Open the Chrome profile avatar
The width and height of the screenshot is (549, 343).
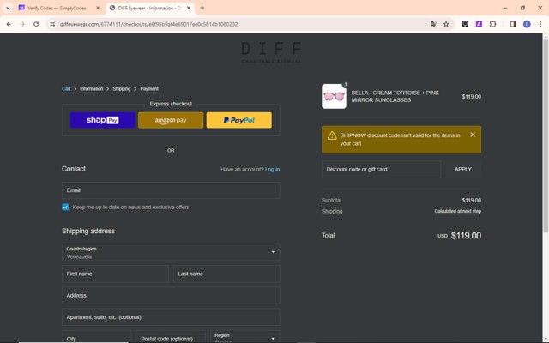click(x=527, y=24)
